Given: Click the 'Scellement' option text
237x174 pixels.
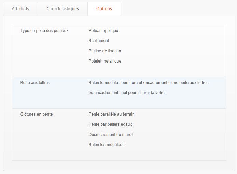Looking at the screenshot, I should [99, 41].
